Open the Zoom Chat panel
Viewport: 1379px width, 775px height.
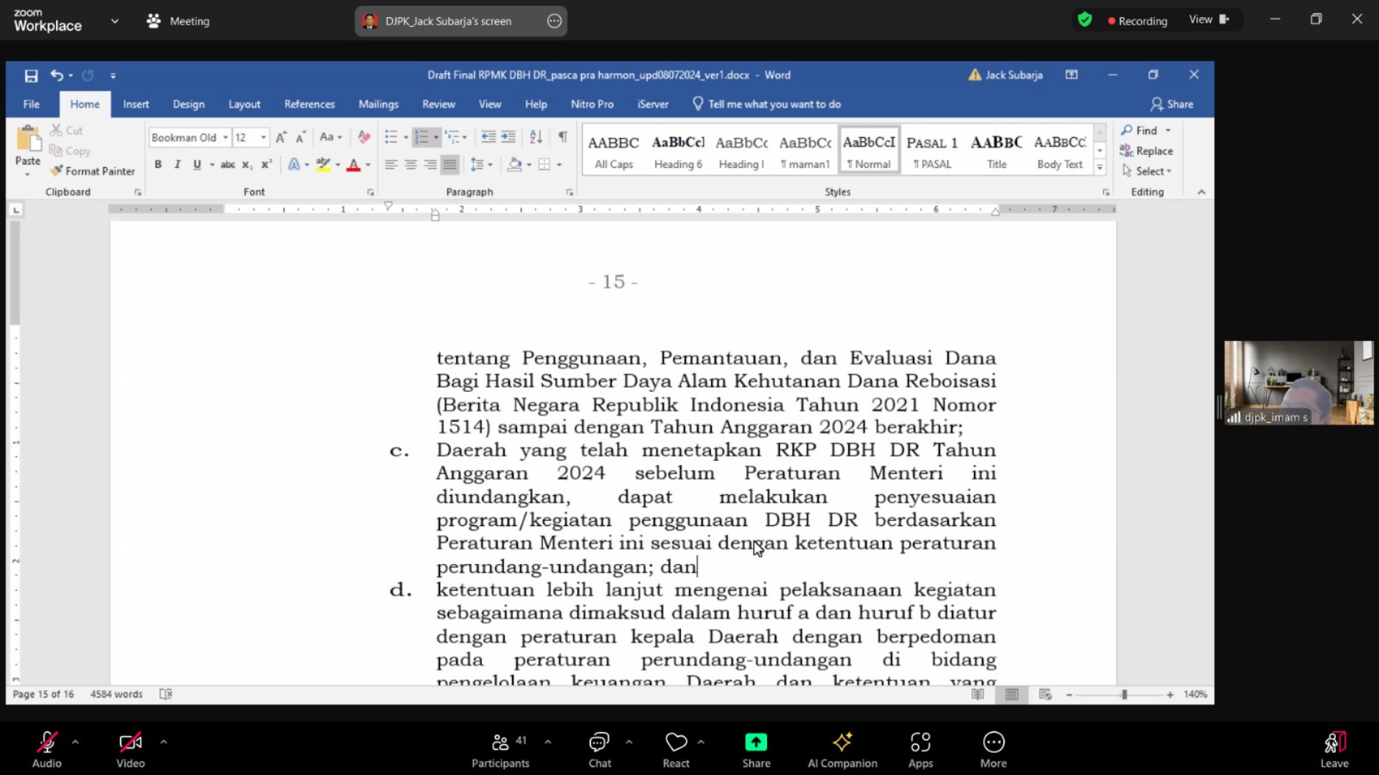click(600, 749)
